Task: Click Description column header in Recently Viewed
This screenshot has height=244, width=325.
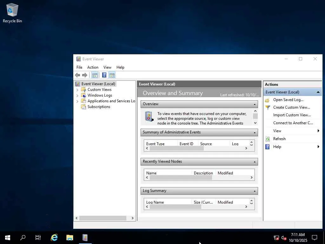Action: point(203,173)
